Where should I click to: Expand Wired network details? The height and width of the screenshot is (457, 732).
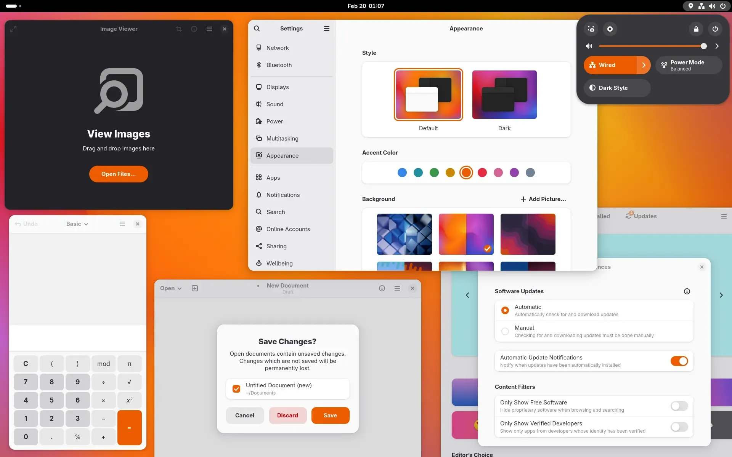pos(644,65)
